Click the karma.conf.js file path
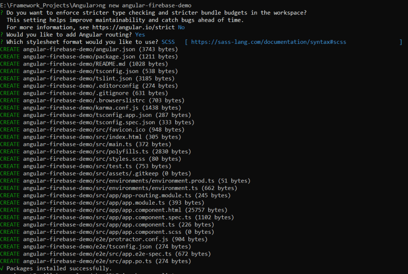The height and width of the screenshot is (274, 408). click(x=81, y=108)
